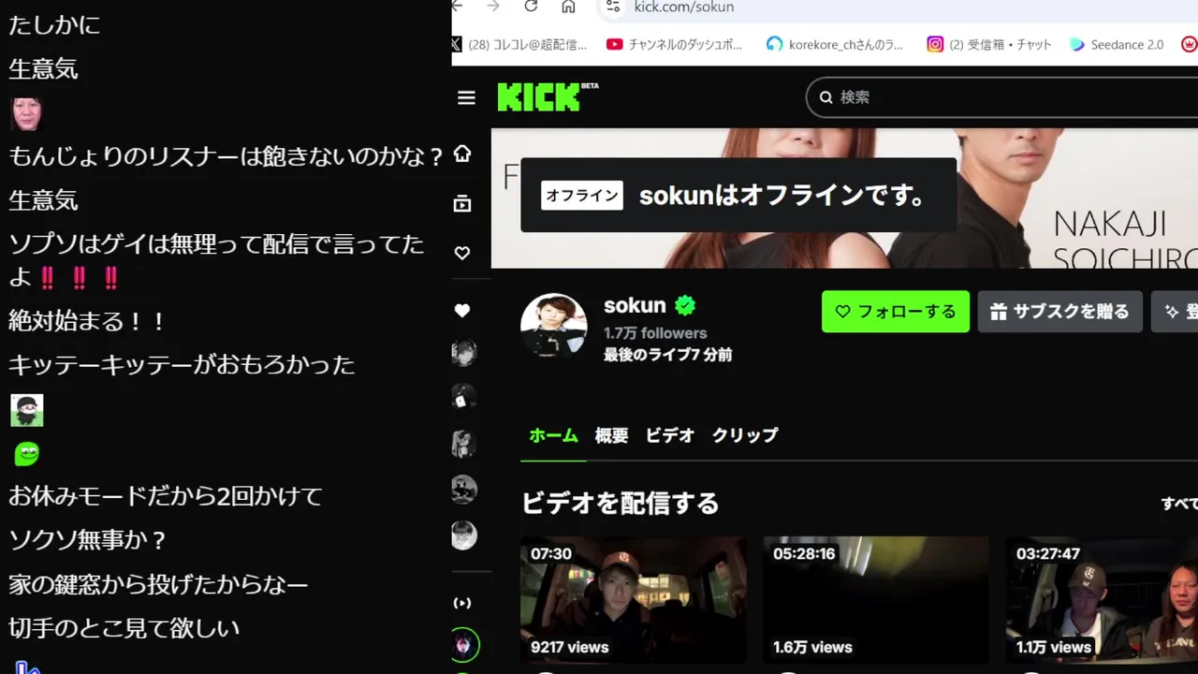
Task: Open the browse videos icon in sidebar
Action: (462, 203)
